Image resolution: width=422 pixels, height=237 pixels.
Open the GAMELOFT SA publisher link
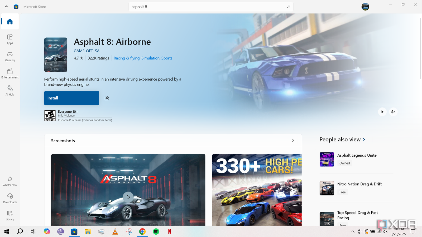(87, 51)
